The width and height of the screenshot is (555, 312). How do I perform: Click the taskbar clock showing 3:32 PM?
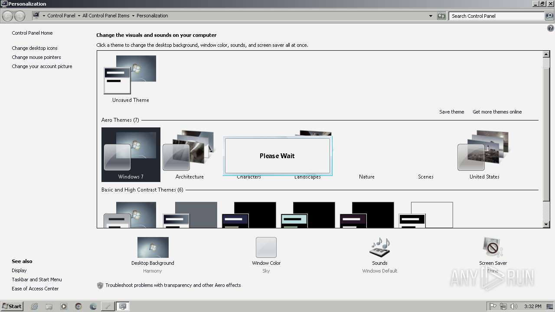point(532,306)
